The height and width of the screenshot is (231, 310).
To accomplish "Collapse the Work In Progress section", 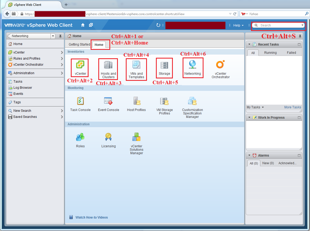I will [x=249, y=117].
